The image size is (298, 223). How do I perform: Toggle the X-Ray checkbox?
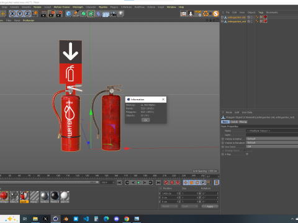click(247, 154)
